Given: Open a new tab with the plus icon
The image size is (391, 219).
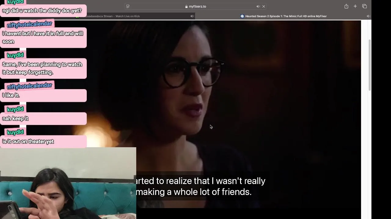Looking at the screenshot, I should point(355,6).
